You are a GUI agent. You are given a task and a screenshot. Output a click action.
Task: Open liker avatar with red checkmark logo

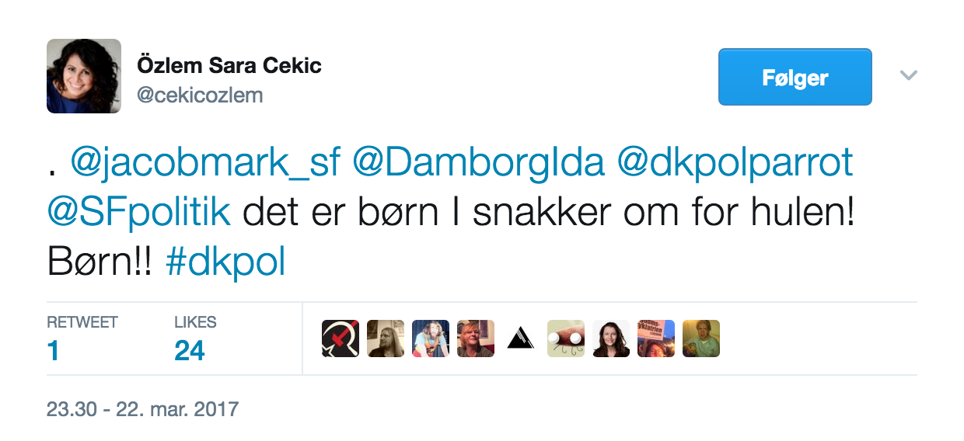tap(341, 339)
